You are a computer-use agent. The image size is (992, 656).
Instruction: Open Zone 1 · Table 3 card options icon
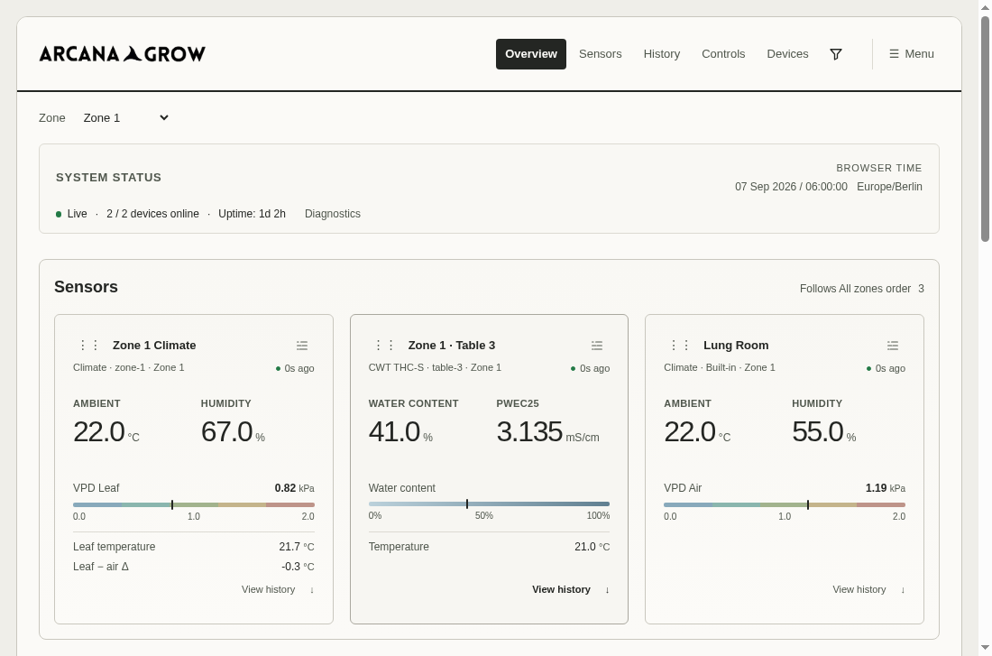pos(597,346)
